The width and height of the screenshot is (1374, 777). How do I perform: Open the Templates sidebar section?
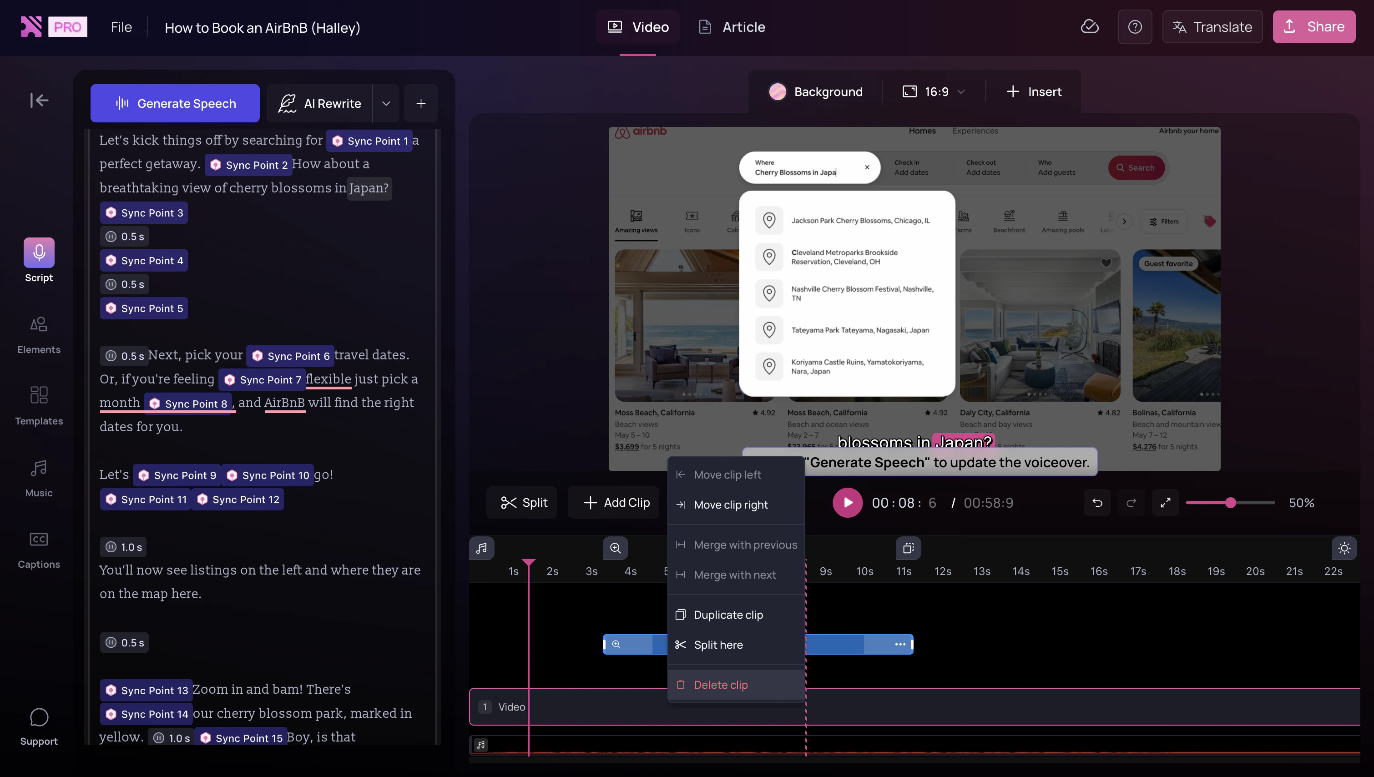(x=39, y=406)
